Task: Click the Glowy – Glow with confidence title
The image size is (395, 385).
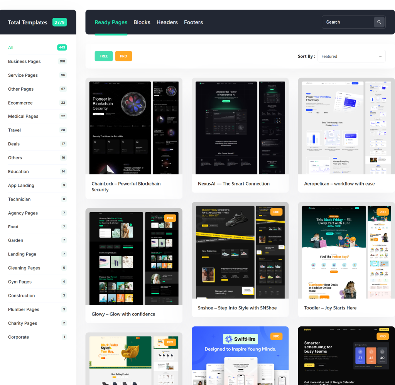Action: point(123,314)
